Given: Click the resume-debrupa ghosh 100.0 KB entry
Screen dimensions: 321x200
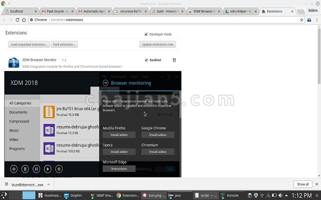Looking at the screenshot, I should click(x=71, y=148).
